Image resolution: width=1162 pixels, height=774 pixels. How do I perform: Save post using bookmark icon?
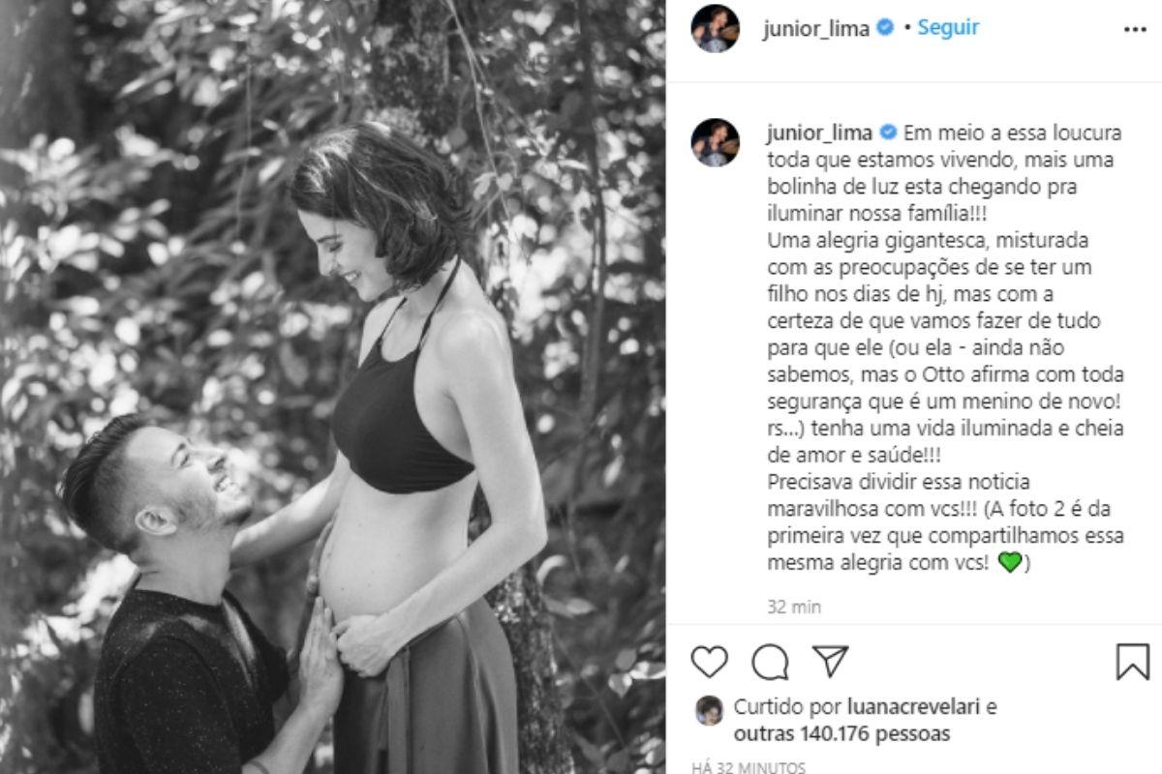click(x=1132, y=662)
